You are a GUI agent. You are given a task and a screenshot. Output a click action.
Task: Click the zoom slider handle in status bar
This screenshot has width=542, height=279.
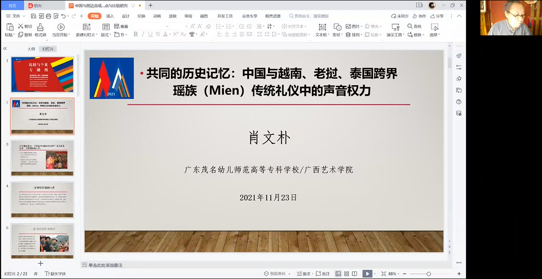coord(429,274)
